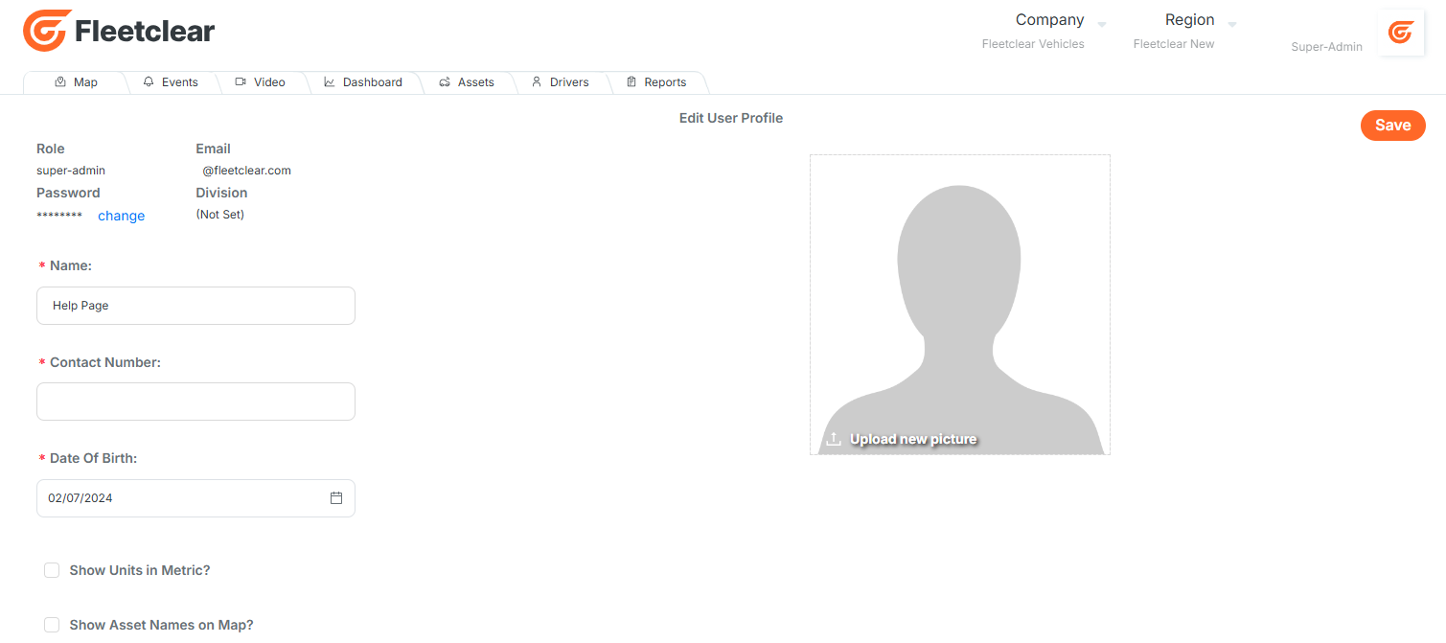
Task: Click the password change link
Action: tap(121, 216)
